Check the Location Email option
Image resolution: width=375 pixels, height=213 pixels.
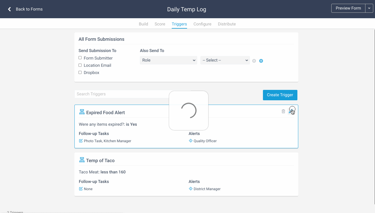coord(80,65)
